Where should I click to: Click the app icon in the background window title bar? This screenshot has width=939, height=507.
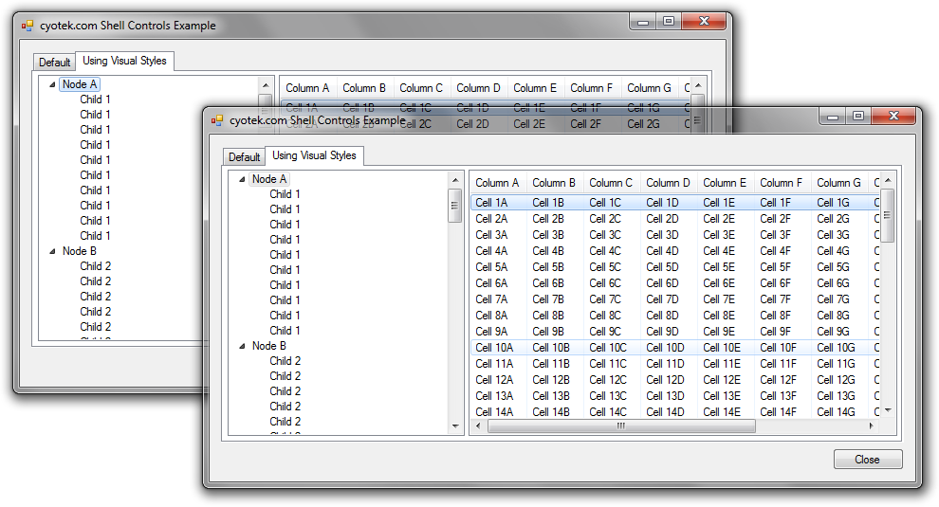click(x=28, y=26)
